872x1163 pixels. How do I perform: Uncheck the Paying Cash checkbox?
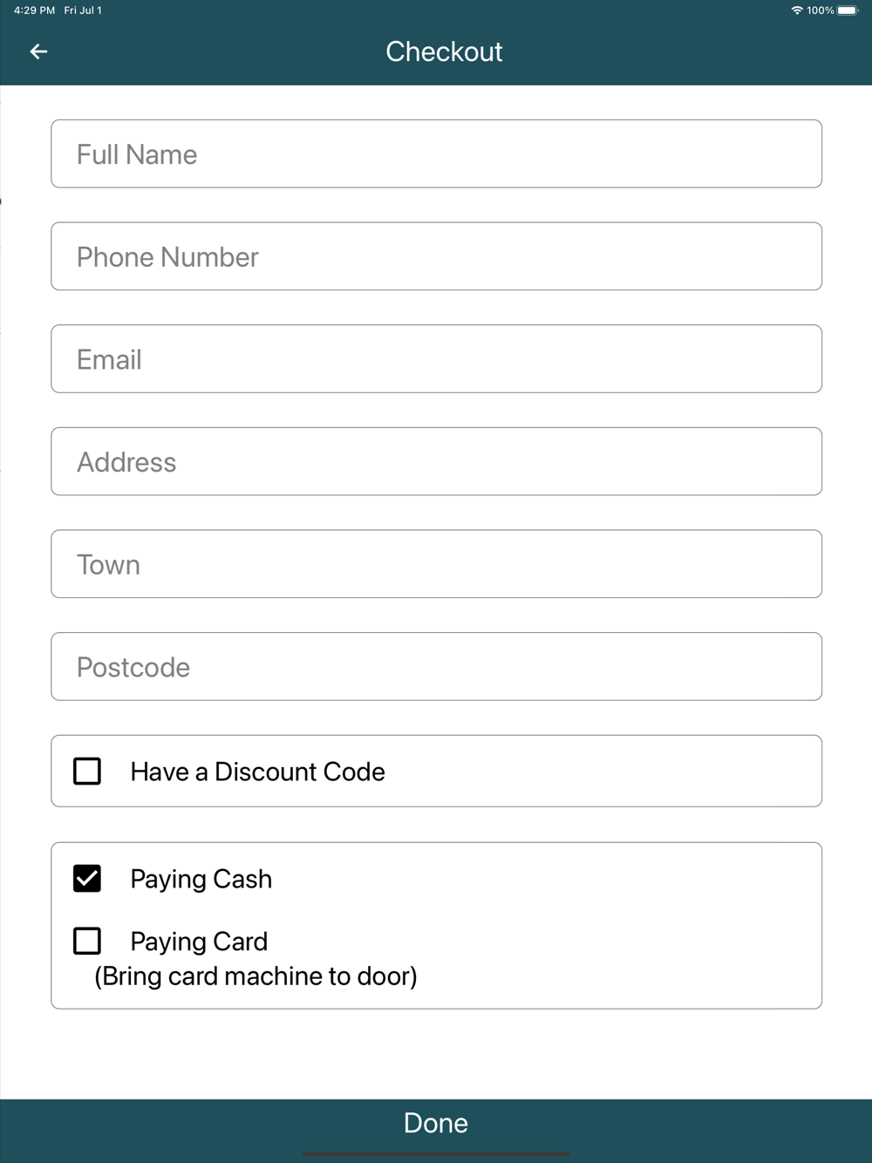click(87, 878)
